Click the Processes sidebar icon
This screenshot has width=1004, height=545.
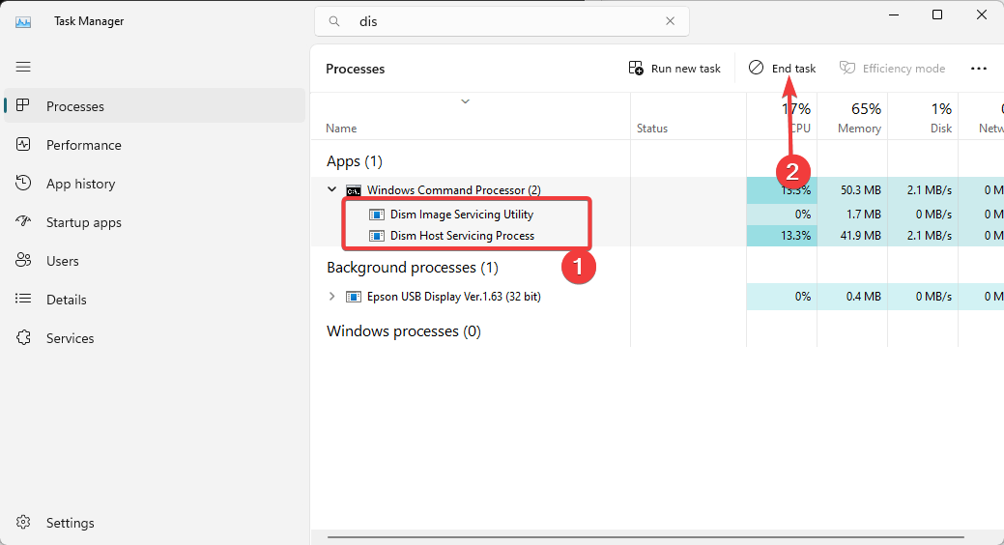click(23, 105)
